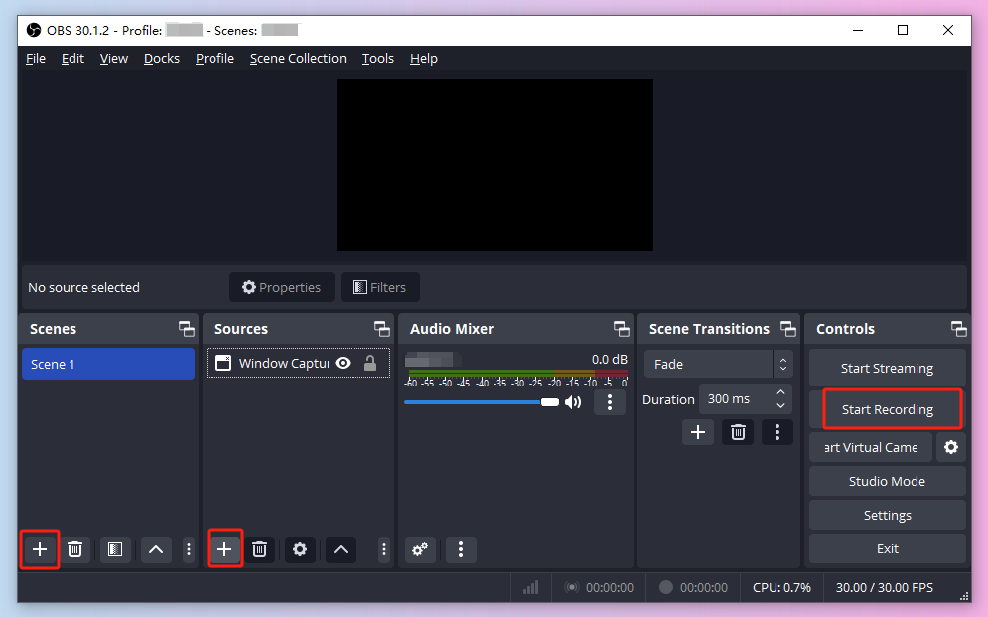Open the Docks menu
The width and height of the screenshot is (988, 617).
161,58
